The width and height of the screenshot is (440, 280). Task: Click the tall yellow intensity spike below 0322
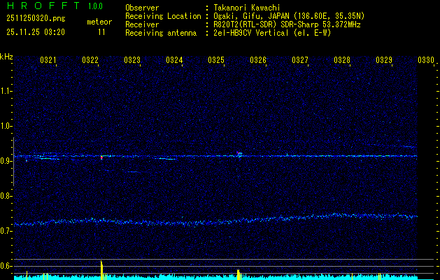[x=102, y=269]
